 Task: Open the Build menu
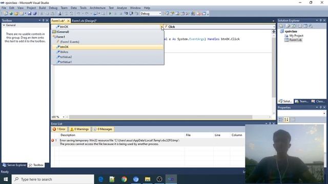tap(42, 8)
